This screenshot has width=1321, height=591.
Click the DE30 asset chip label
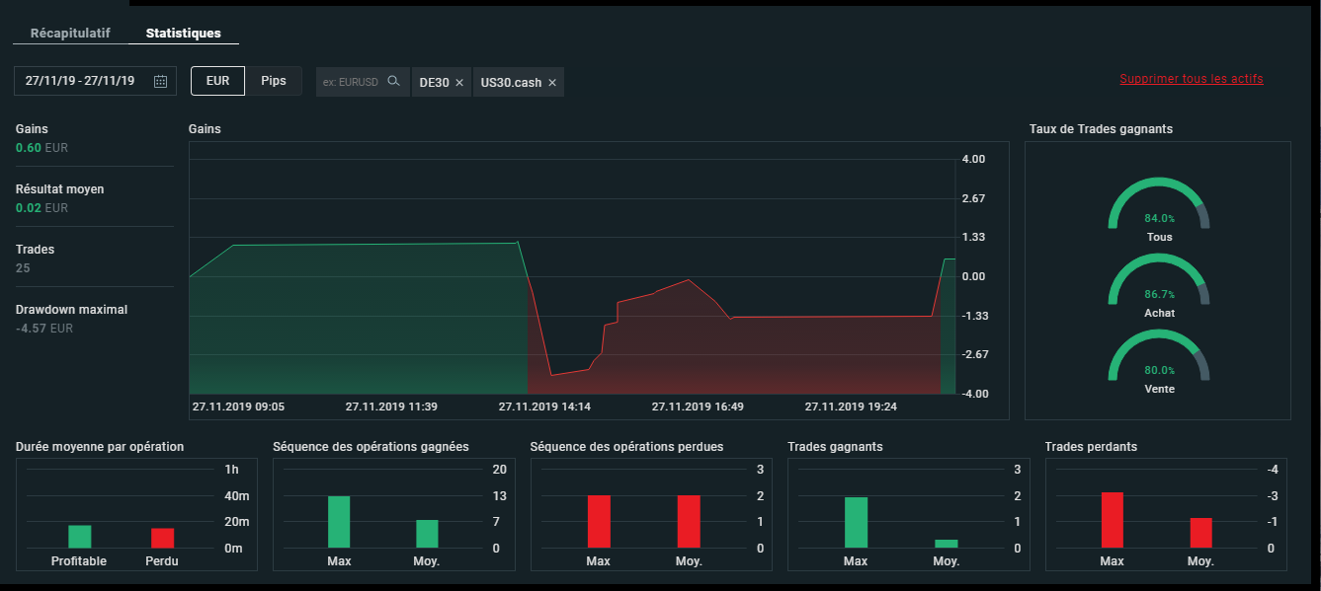(433, 83)
